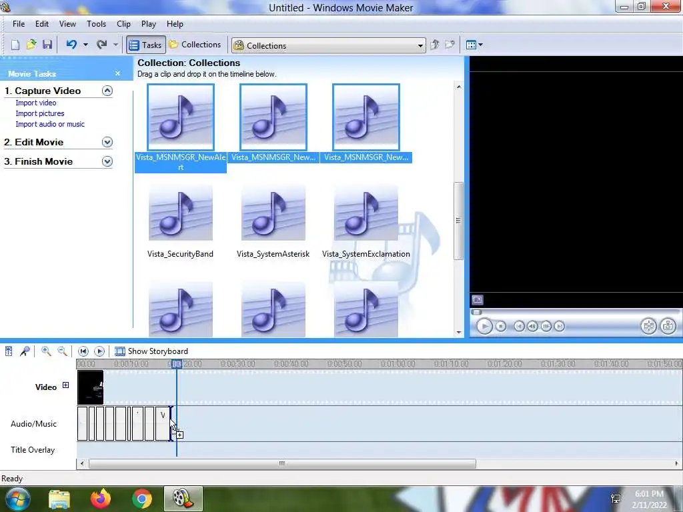This screenshot has width=683, height=512.
Task: Open Windows Explorer from the taskbar
Action: (59, 499)
